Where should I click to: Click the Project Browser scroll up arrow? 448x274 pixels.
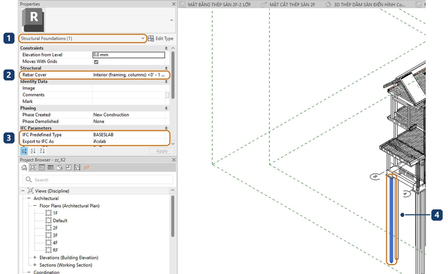click(173, 190)
